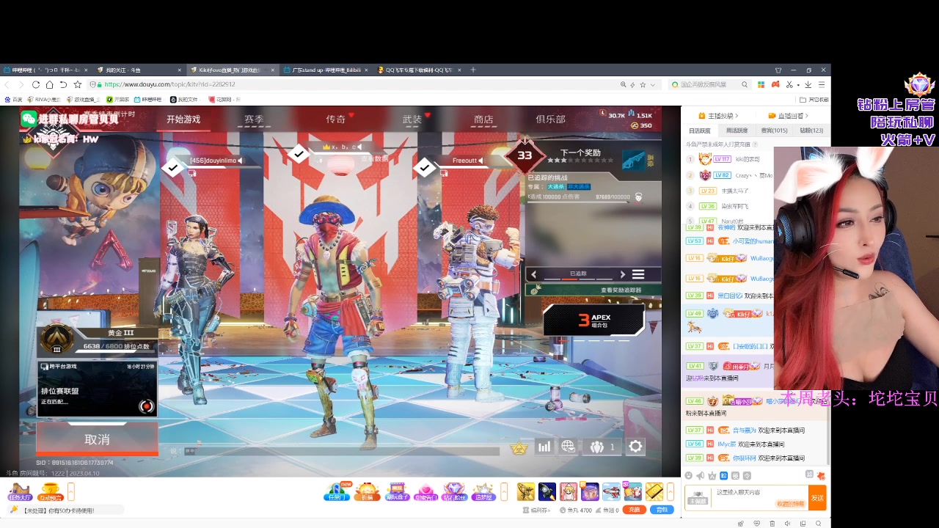Expand panel arrow next to 互动预言
The image size is (939, 528).
pos(71,491)
